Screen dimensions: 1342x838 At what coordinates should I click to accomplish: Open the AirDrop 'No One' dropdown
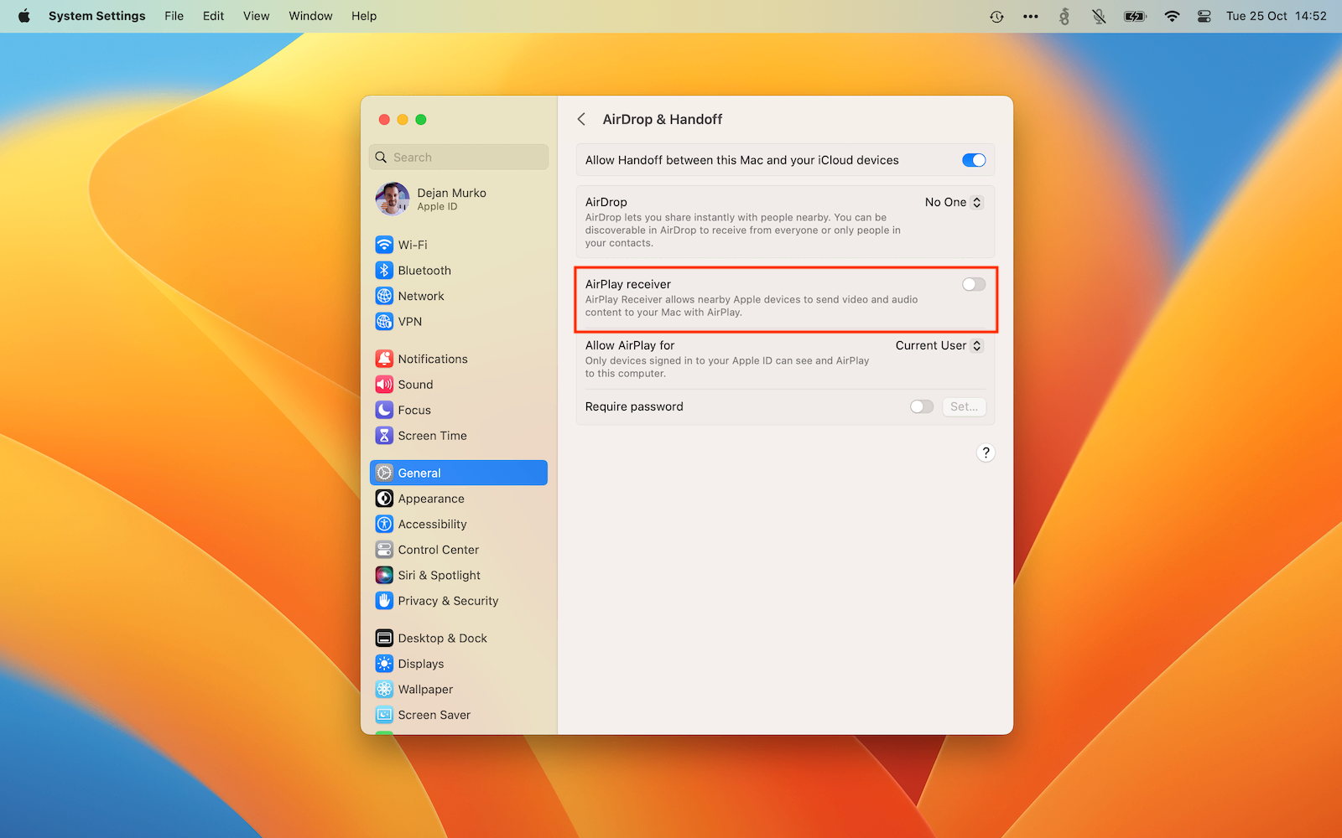tap(953, 202)
